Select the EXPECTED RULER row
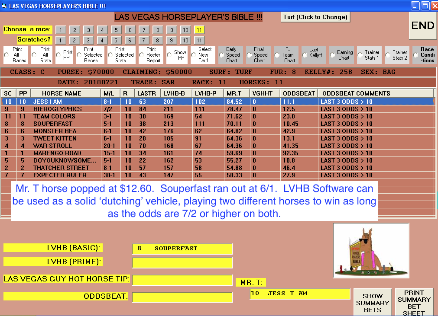 tap(217, 175)
